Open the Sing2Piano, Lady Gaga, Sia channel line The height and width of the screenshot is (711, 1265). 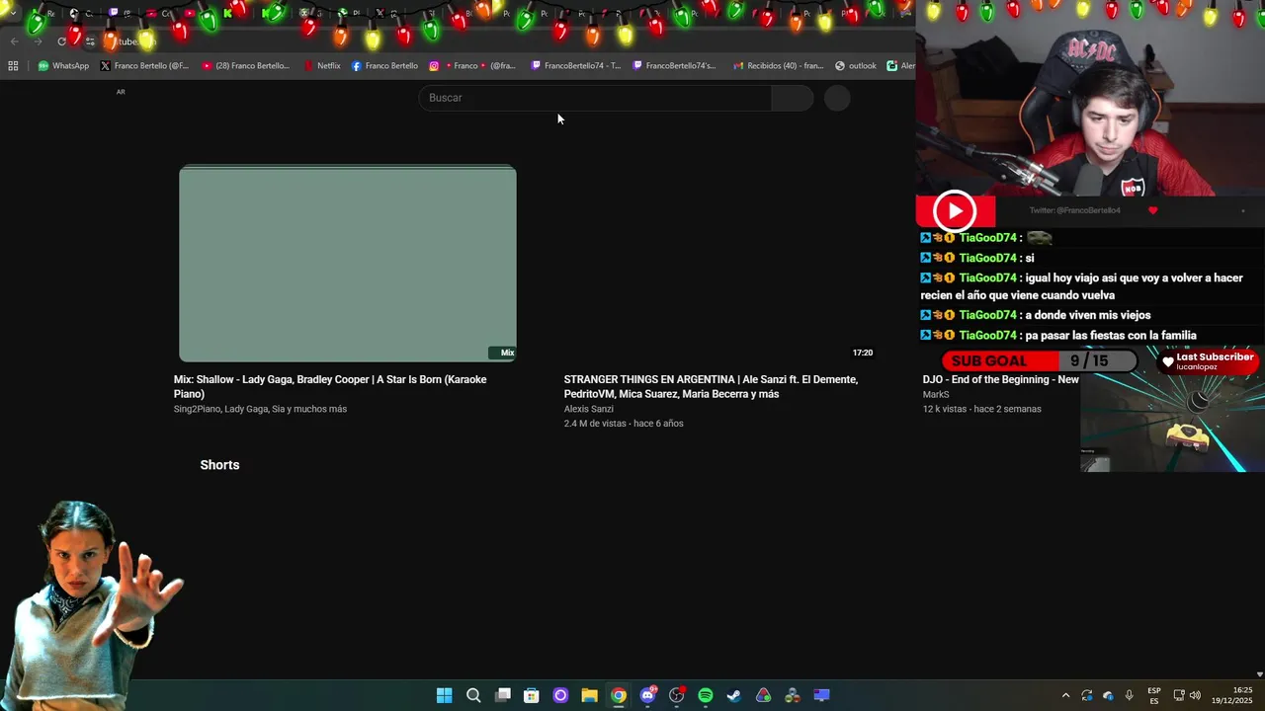pyautogui.click(x=260, y=409)
